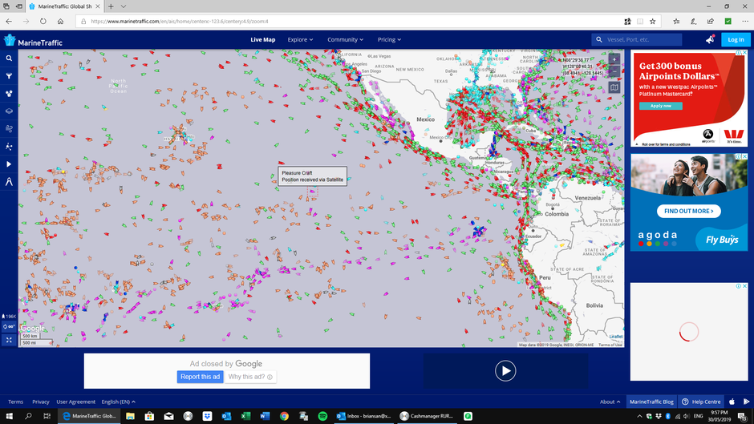Open the map search tool in sidebar
The width and height of the screenshot is (754, 424).
coord(9,59)
